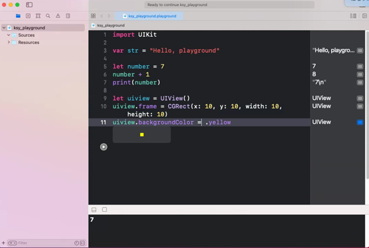Open filter options menu in navigator

(12, 243)
